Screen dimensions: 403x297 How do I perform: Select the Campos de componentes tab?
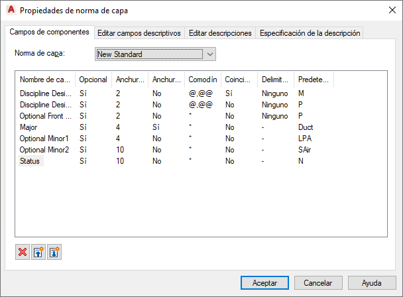click(50, 32)
